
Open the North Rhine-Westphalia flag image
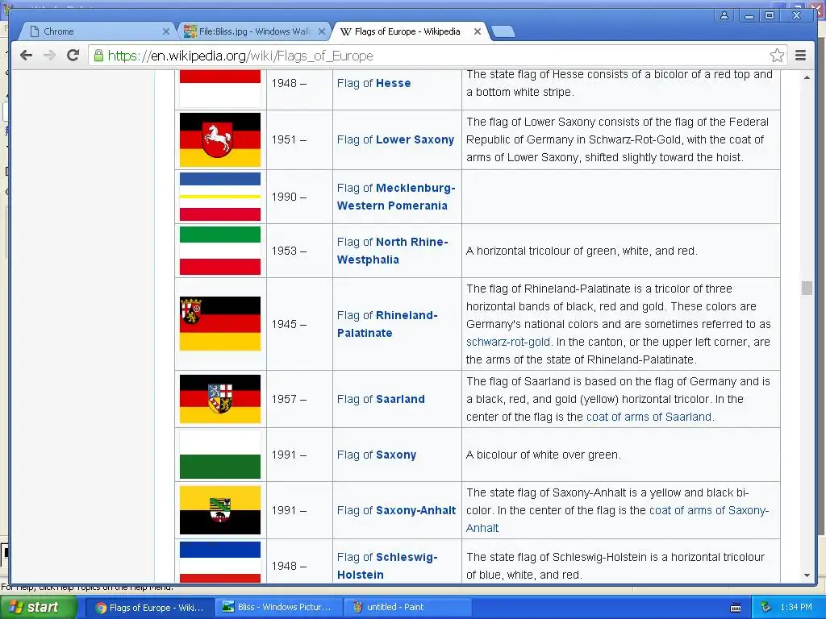tap(220, 251)
